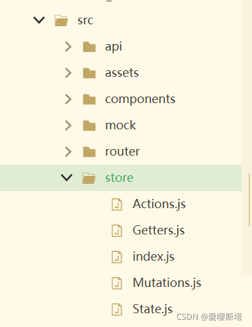The width and height of the screenshot is (252, 327).
Task: Click the src open-folder icon
Action: 61,20
